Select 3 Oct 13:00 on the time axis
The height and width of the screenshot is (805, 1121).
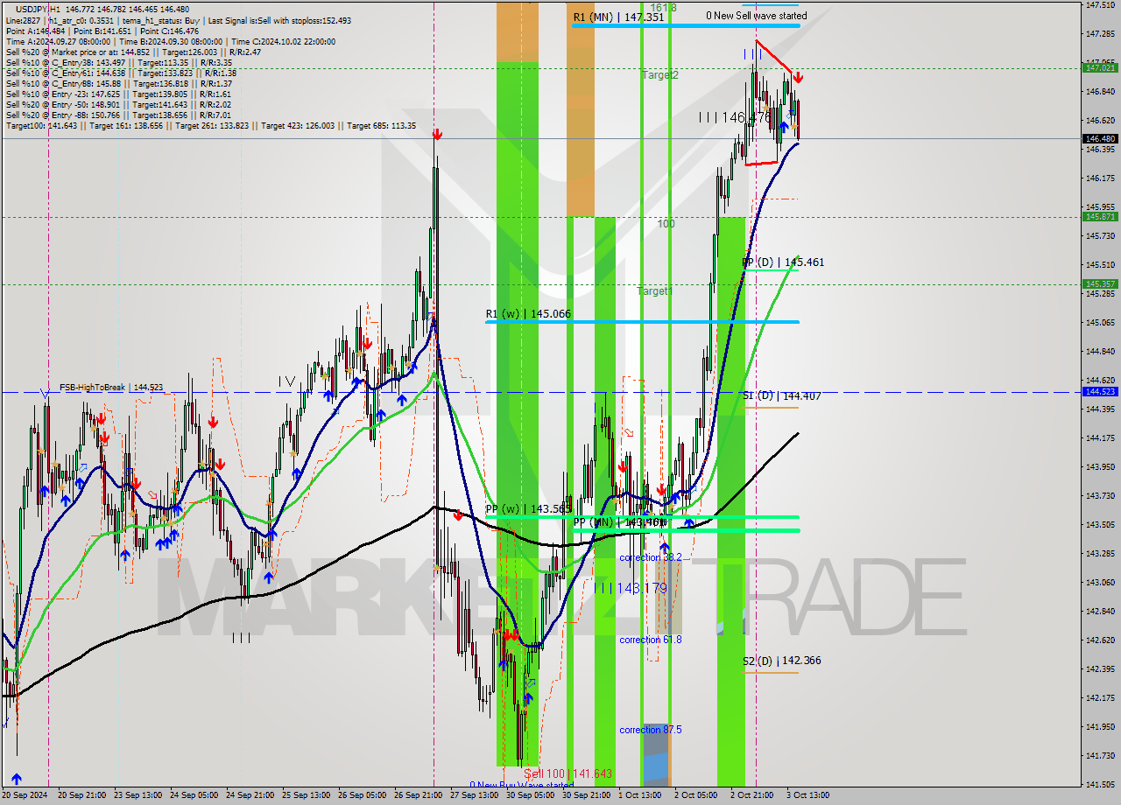tap(808, 795)
